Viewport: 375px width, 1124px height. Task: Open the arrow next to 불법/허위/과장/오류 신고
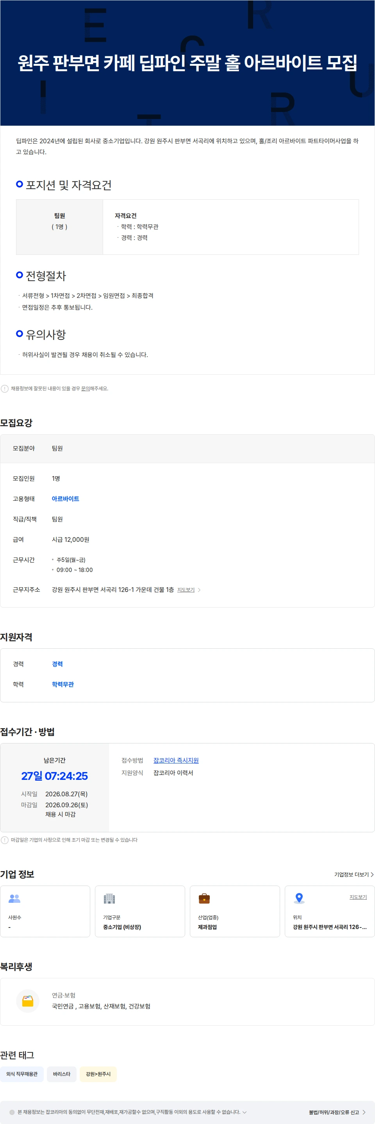pos(364,1112)
